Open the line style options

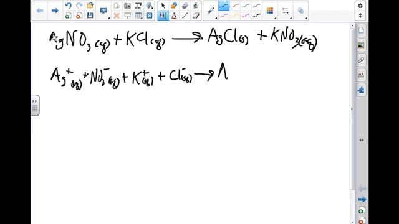coord(286,11)
